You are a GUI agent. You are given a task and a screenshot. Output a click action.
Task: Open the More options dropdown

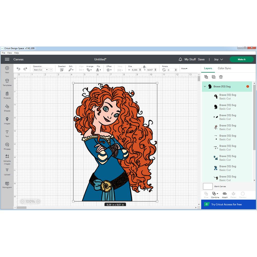coord(184,68)
